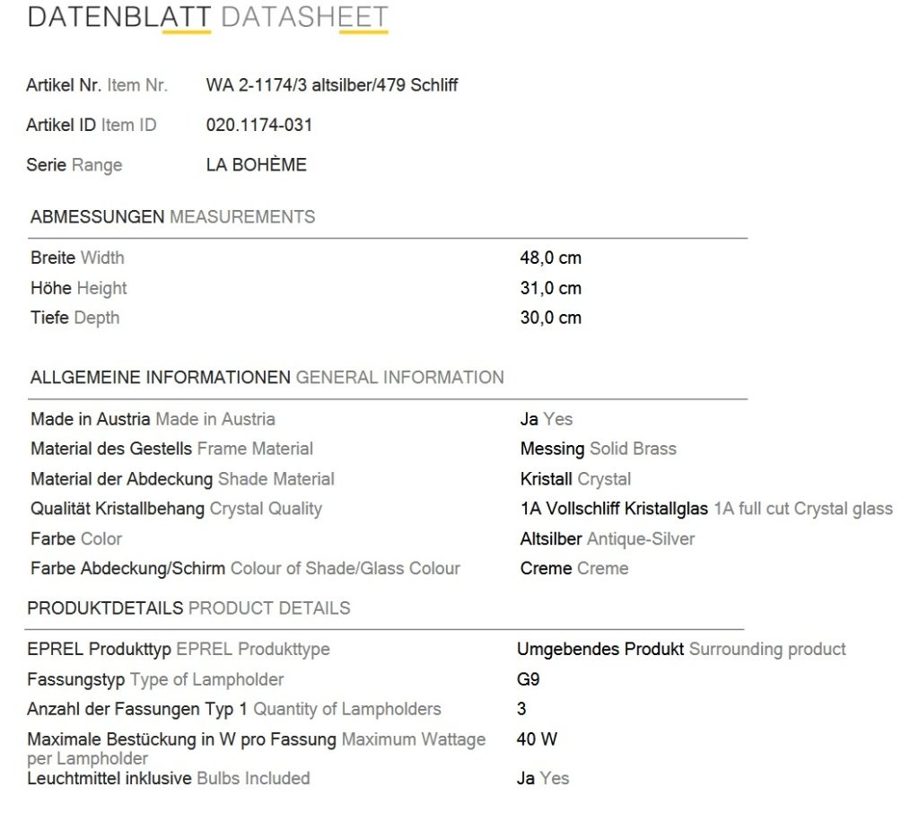This screenshot has height=813, width=919.
Task: Click the PRODUKTDETAILS PRODUCT DETAILS header
Action: coord(188,608)
